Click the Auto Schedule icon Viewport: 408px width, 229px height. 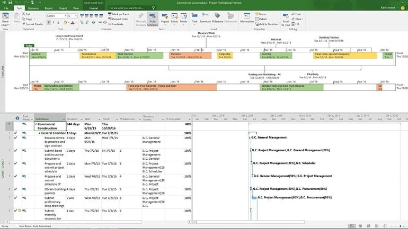click(153, 16)
